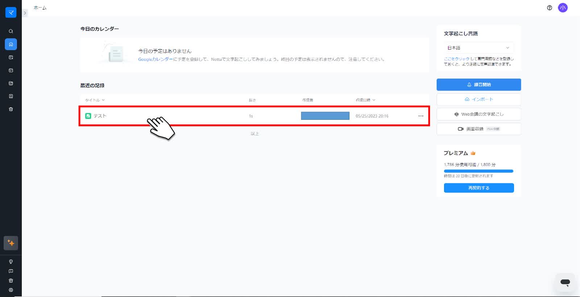Click the ホーム breadcrumb title
This screenshot has width=580, height=297.
click(40, 8)
